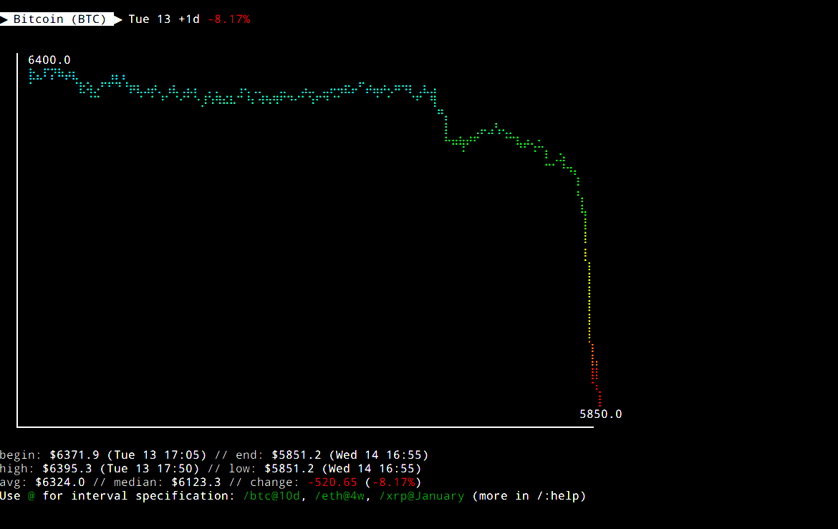Click the avg value $6324.0

(60, 482)
